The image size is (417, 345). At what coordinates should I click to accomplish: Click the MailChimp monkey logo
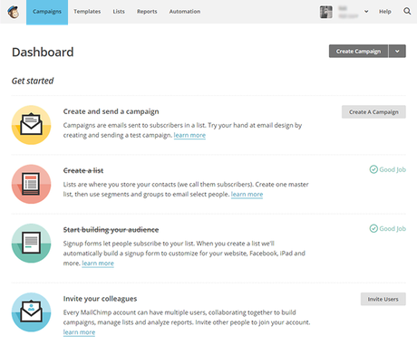tap(14, 12)
